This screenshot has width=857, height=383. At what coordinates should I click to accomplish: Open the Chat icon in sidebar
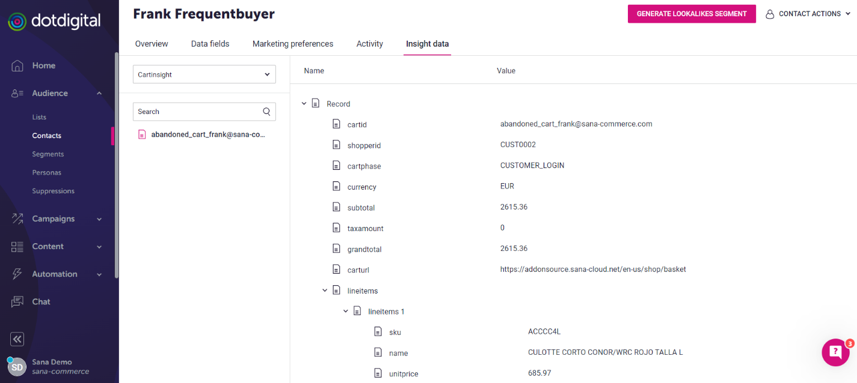pyautogui.click(x=17, y=301)
